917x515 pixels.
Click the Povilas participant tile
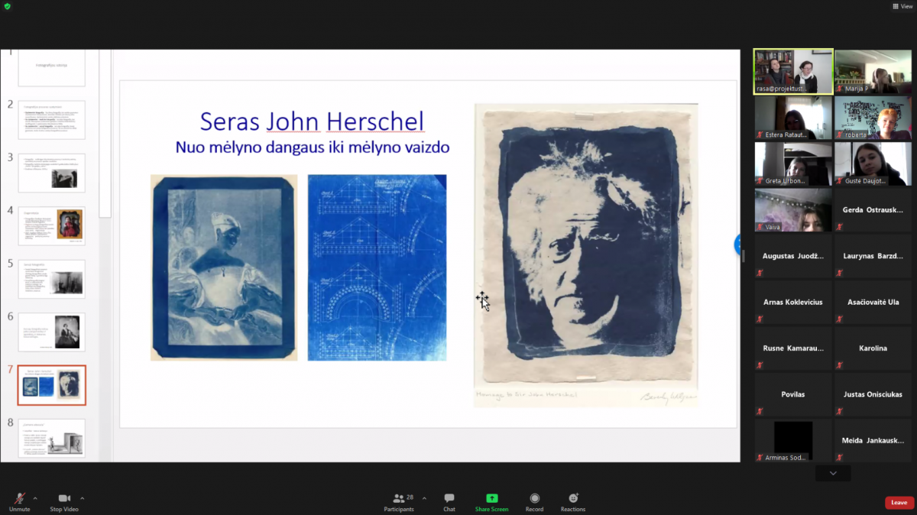coord(793,395)
